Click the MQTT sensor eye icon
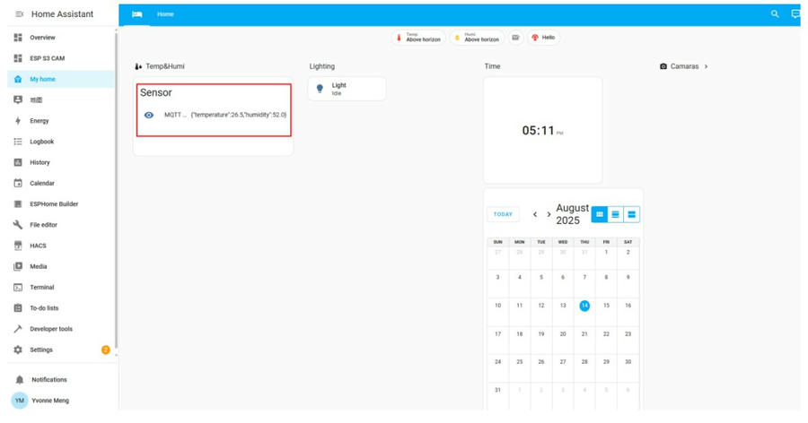 [149, 116]
